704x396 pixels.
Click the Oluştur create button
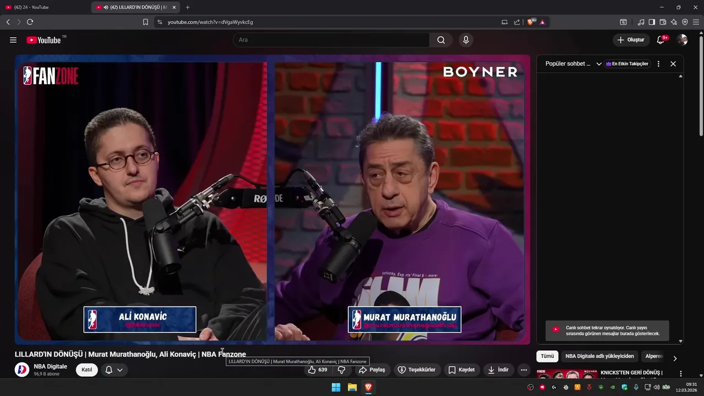point(631,40)
